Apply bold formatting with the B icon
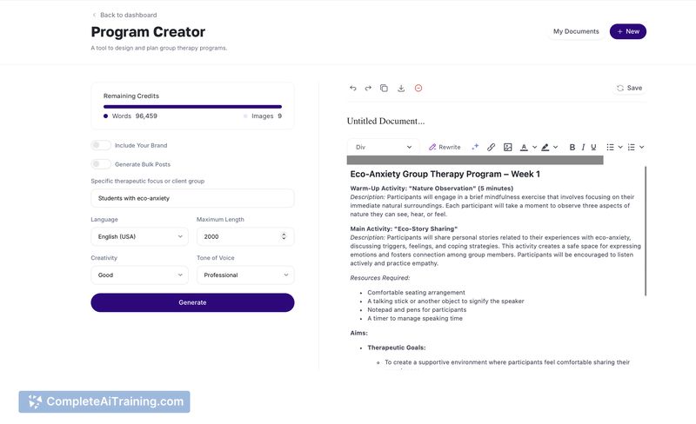This screenshot has height=424, width=696. (572, 147)
